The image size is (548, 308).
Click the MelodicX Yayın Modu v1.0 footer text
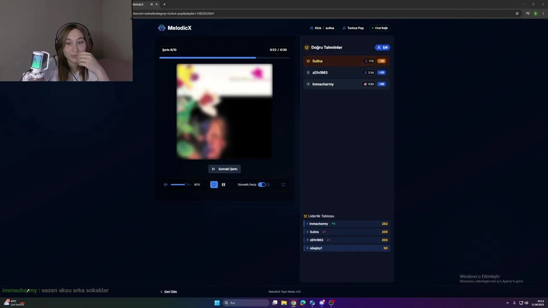click(285, 292)
